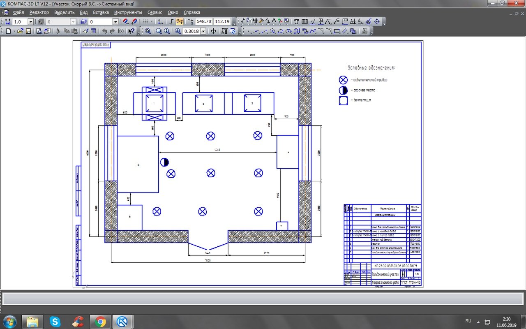The width and height of the screenshot is (526, 329).
Task: Open the layer number dropdown
Action: 115,21
